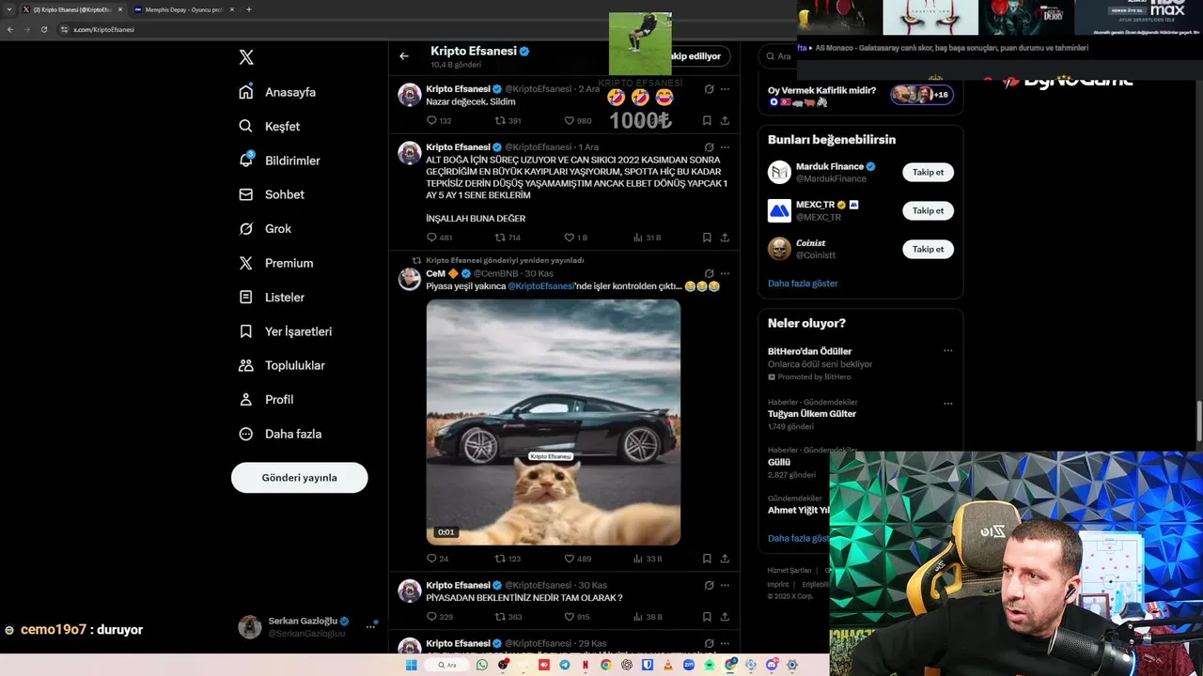Open Keşfet search page
Screen dimensions: 1203x676
270,126
